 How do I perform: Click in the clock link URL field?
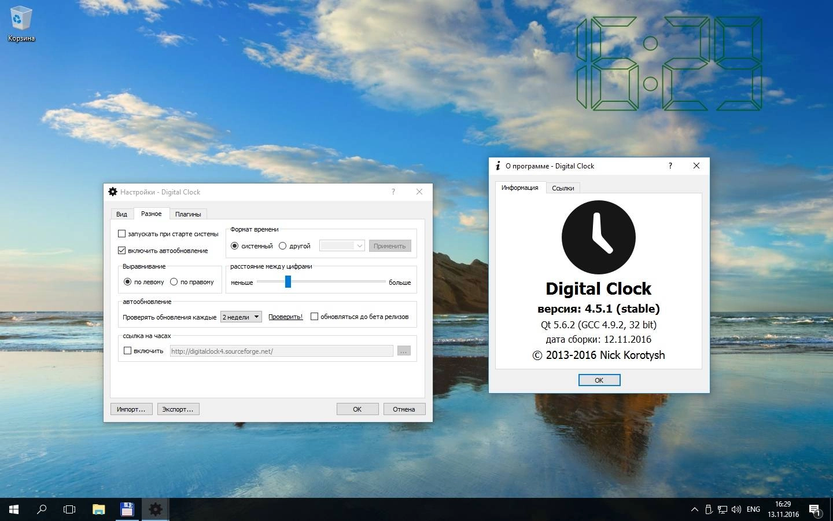pos(281,351)
